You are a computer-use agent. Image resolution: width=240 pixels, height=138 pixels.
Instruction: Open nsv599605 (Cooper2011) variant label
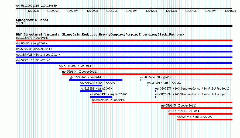(x=179, y=105)
